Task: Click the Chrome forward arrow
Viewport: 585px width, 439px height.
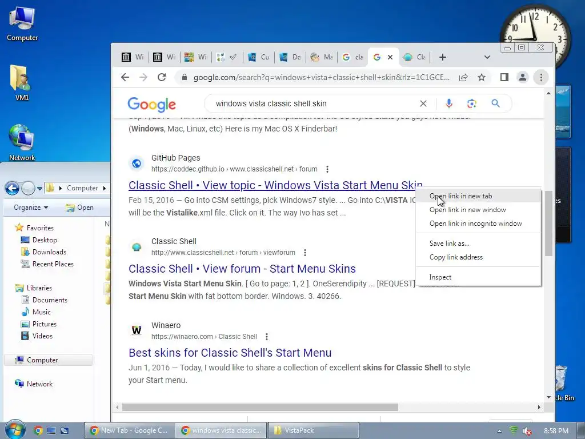Action: tap(143, 77)
